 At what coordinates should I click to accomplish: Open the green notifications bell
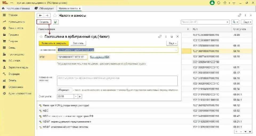(212, 3)
